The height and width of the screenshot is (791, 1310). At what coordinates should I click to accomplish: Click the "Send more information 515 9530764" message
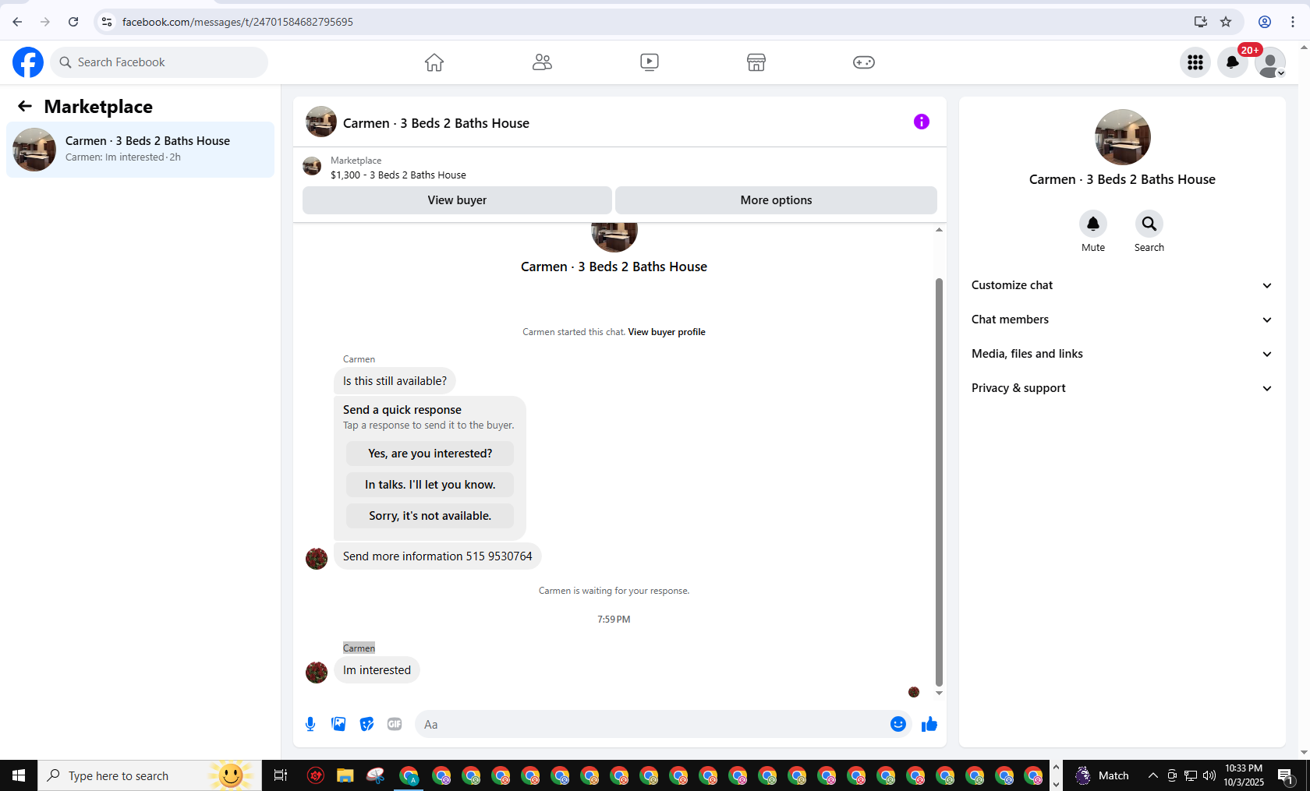[x=437, y=556]
